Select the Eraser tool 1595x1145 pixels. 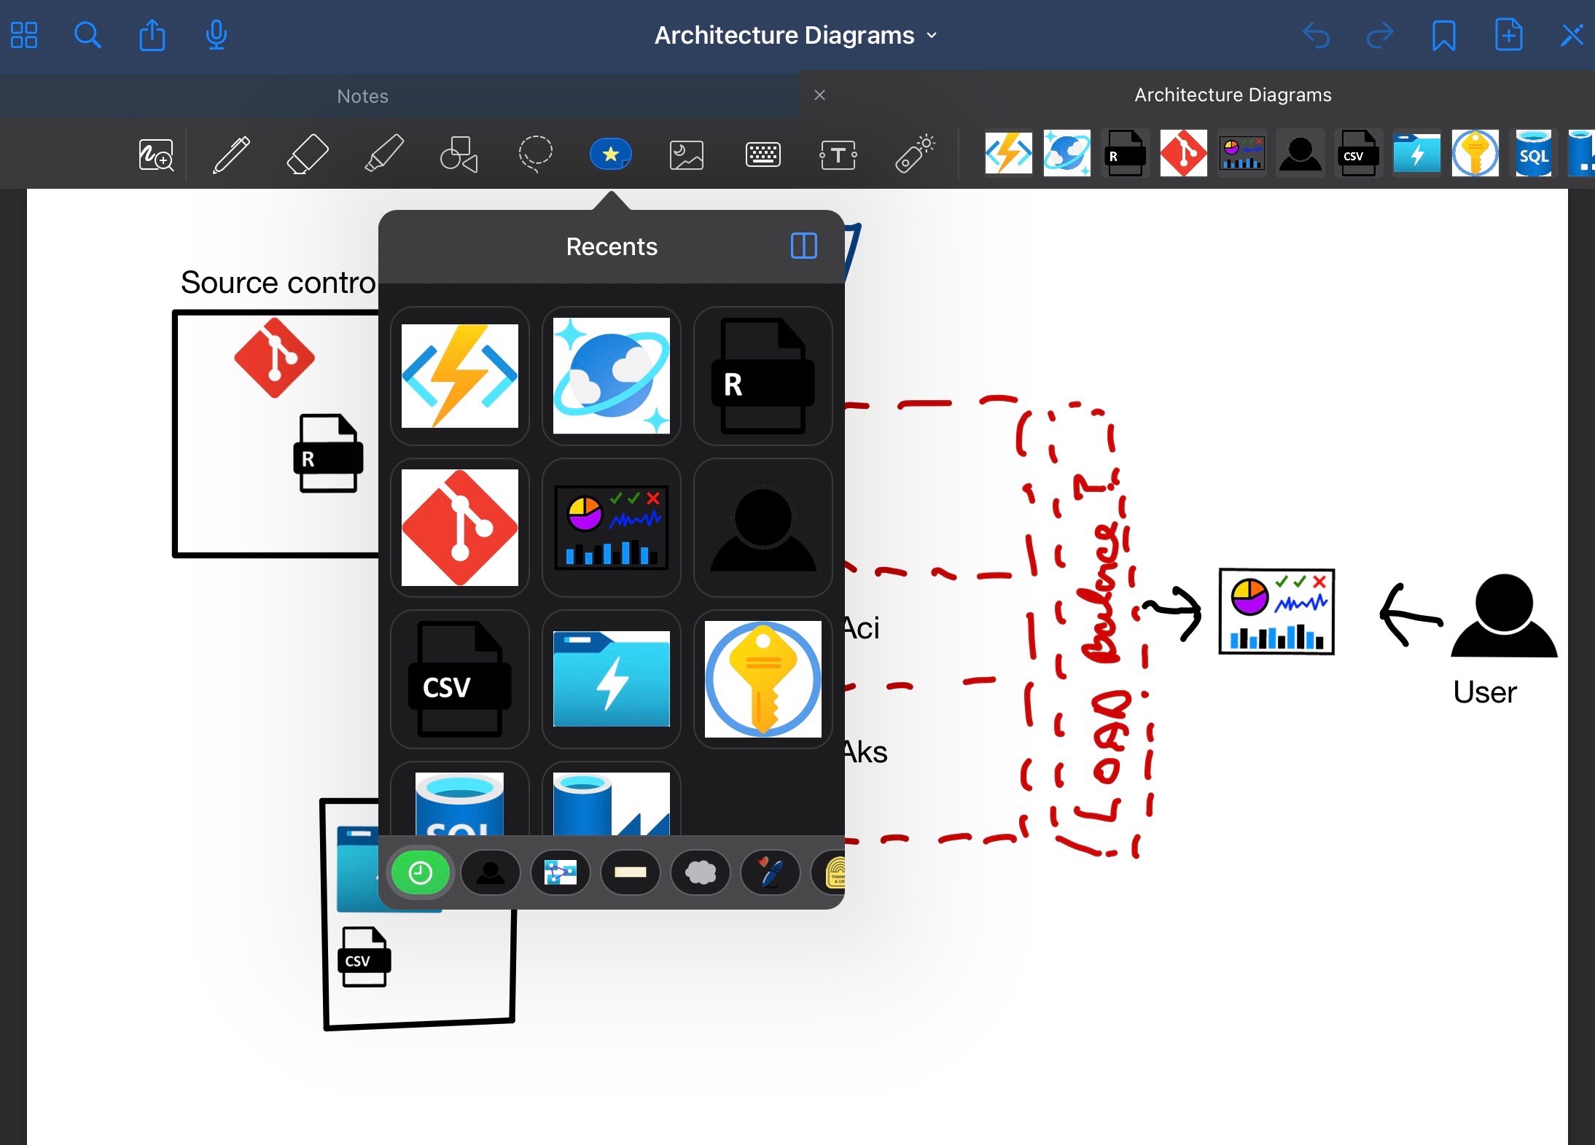pyautogui.click(x=308, y=155)
